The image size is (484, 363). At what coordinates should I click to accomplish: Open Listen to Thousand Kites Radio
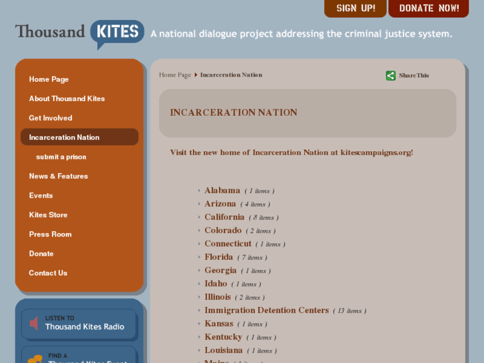79,324
